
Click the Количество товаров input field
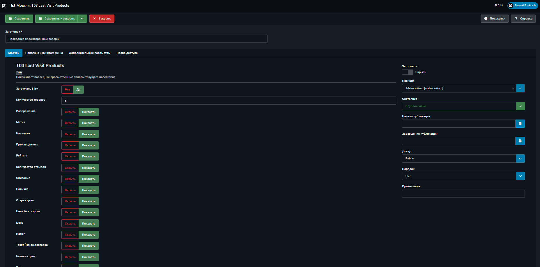[229, 101]
